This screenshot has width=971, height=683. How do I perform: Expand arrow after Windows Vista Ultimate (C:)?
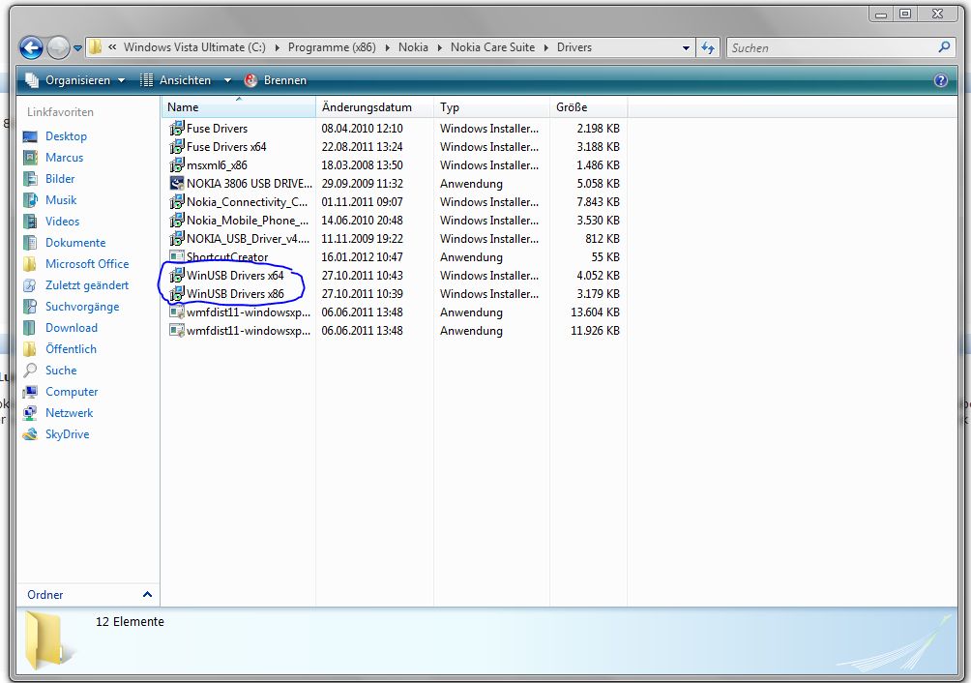(277, 47)
